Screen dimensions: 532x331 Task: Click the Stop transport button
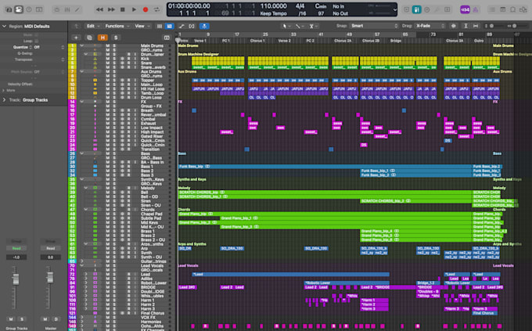pos(123,9)
